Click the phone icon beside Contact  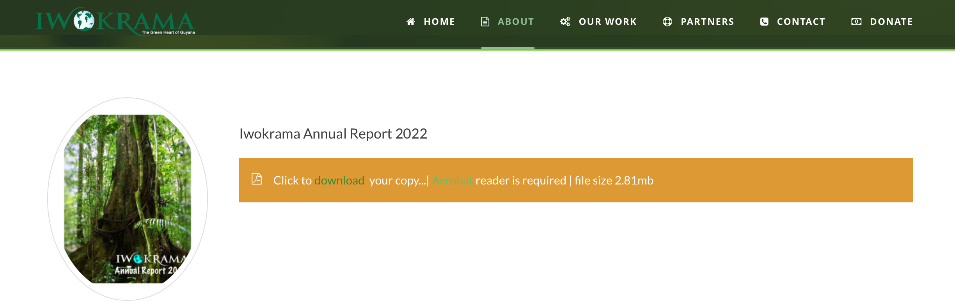click(x=764, y=22)
